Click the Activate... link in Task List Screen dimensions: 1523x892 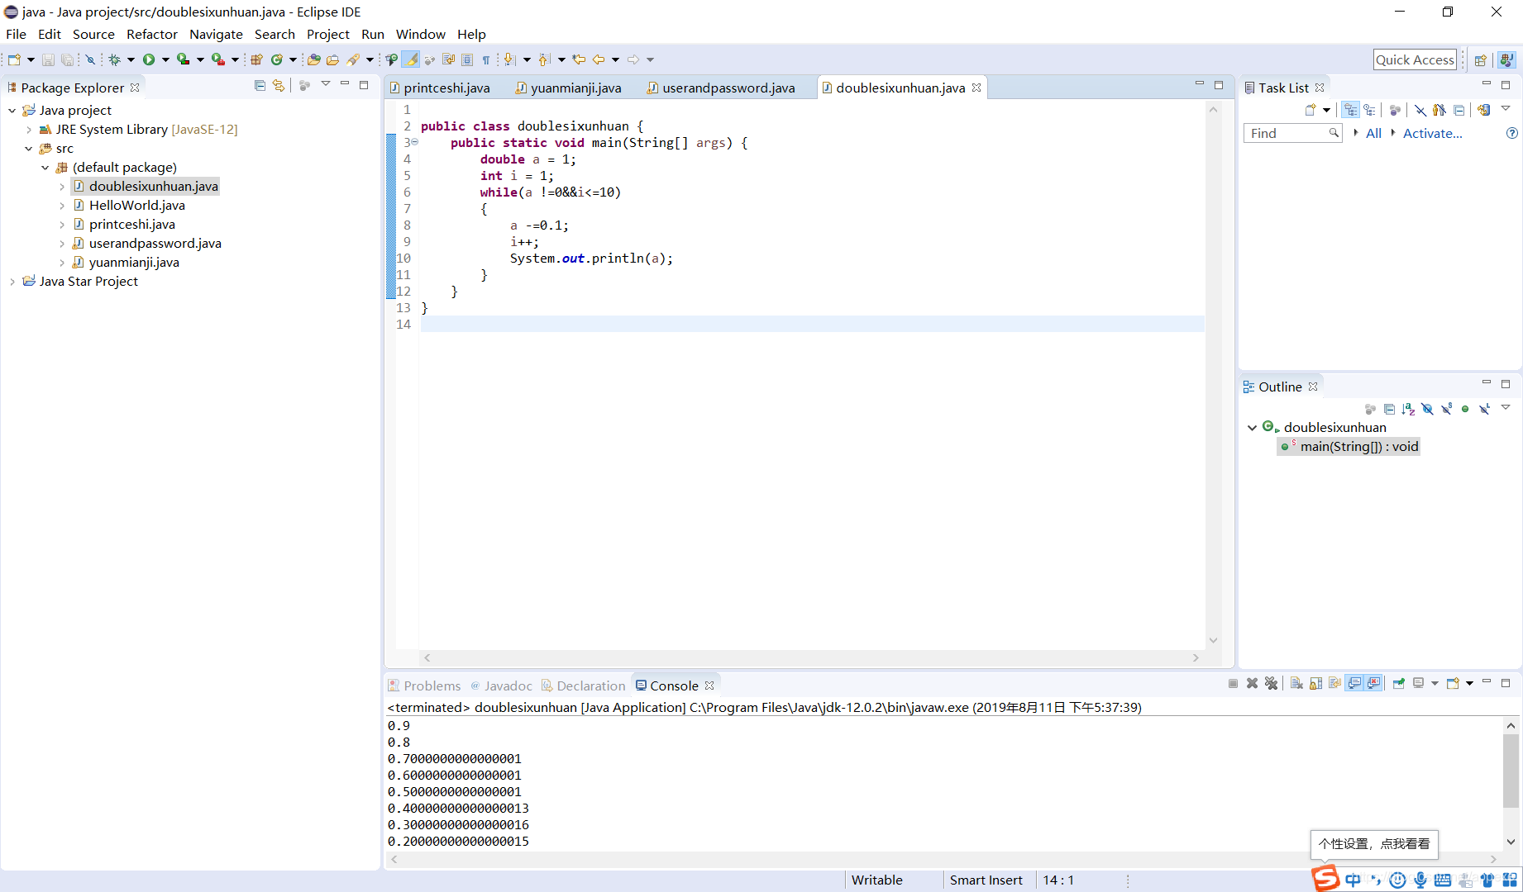pyautogui.click(x=1432, y=133)
